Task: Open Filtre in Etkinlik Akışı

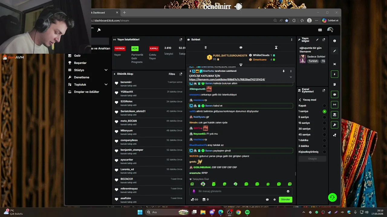Action: pos(172,74)
